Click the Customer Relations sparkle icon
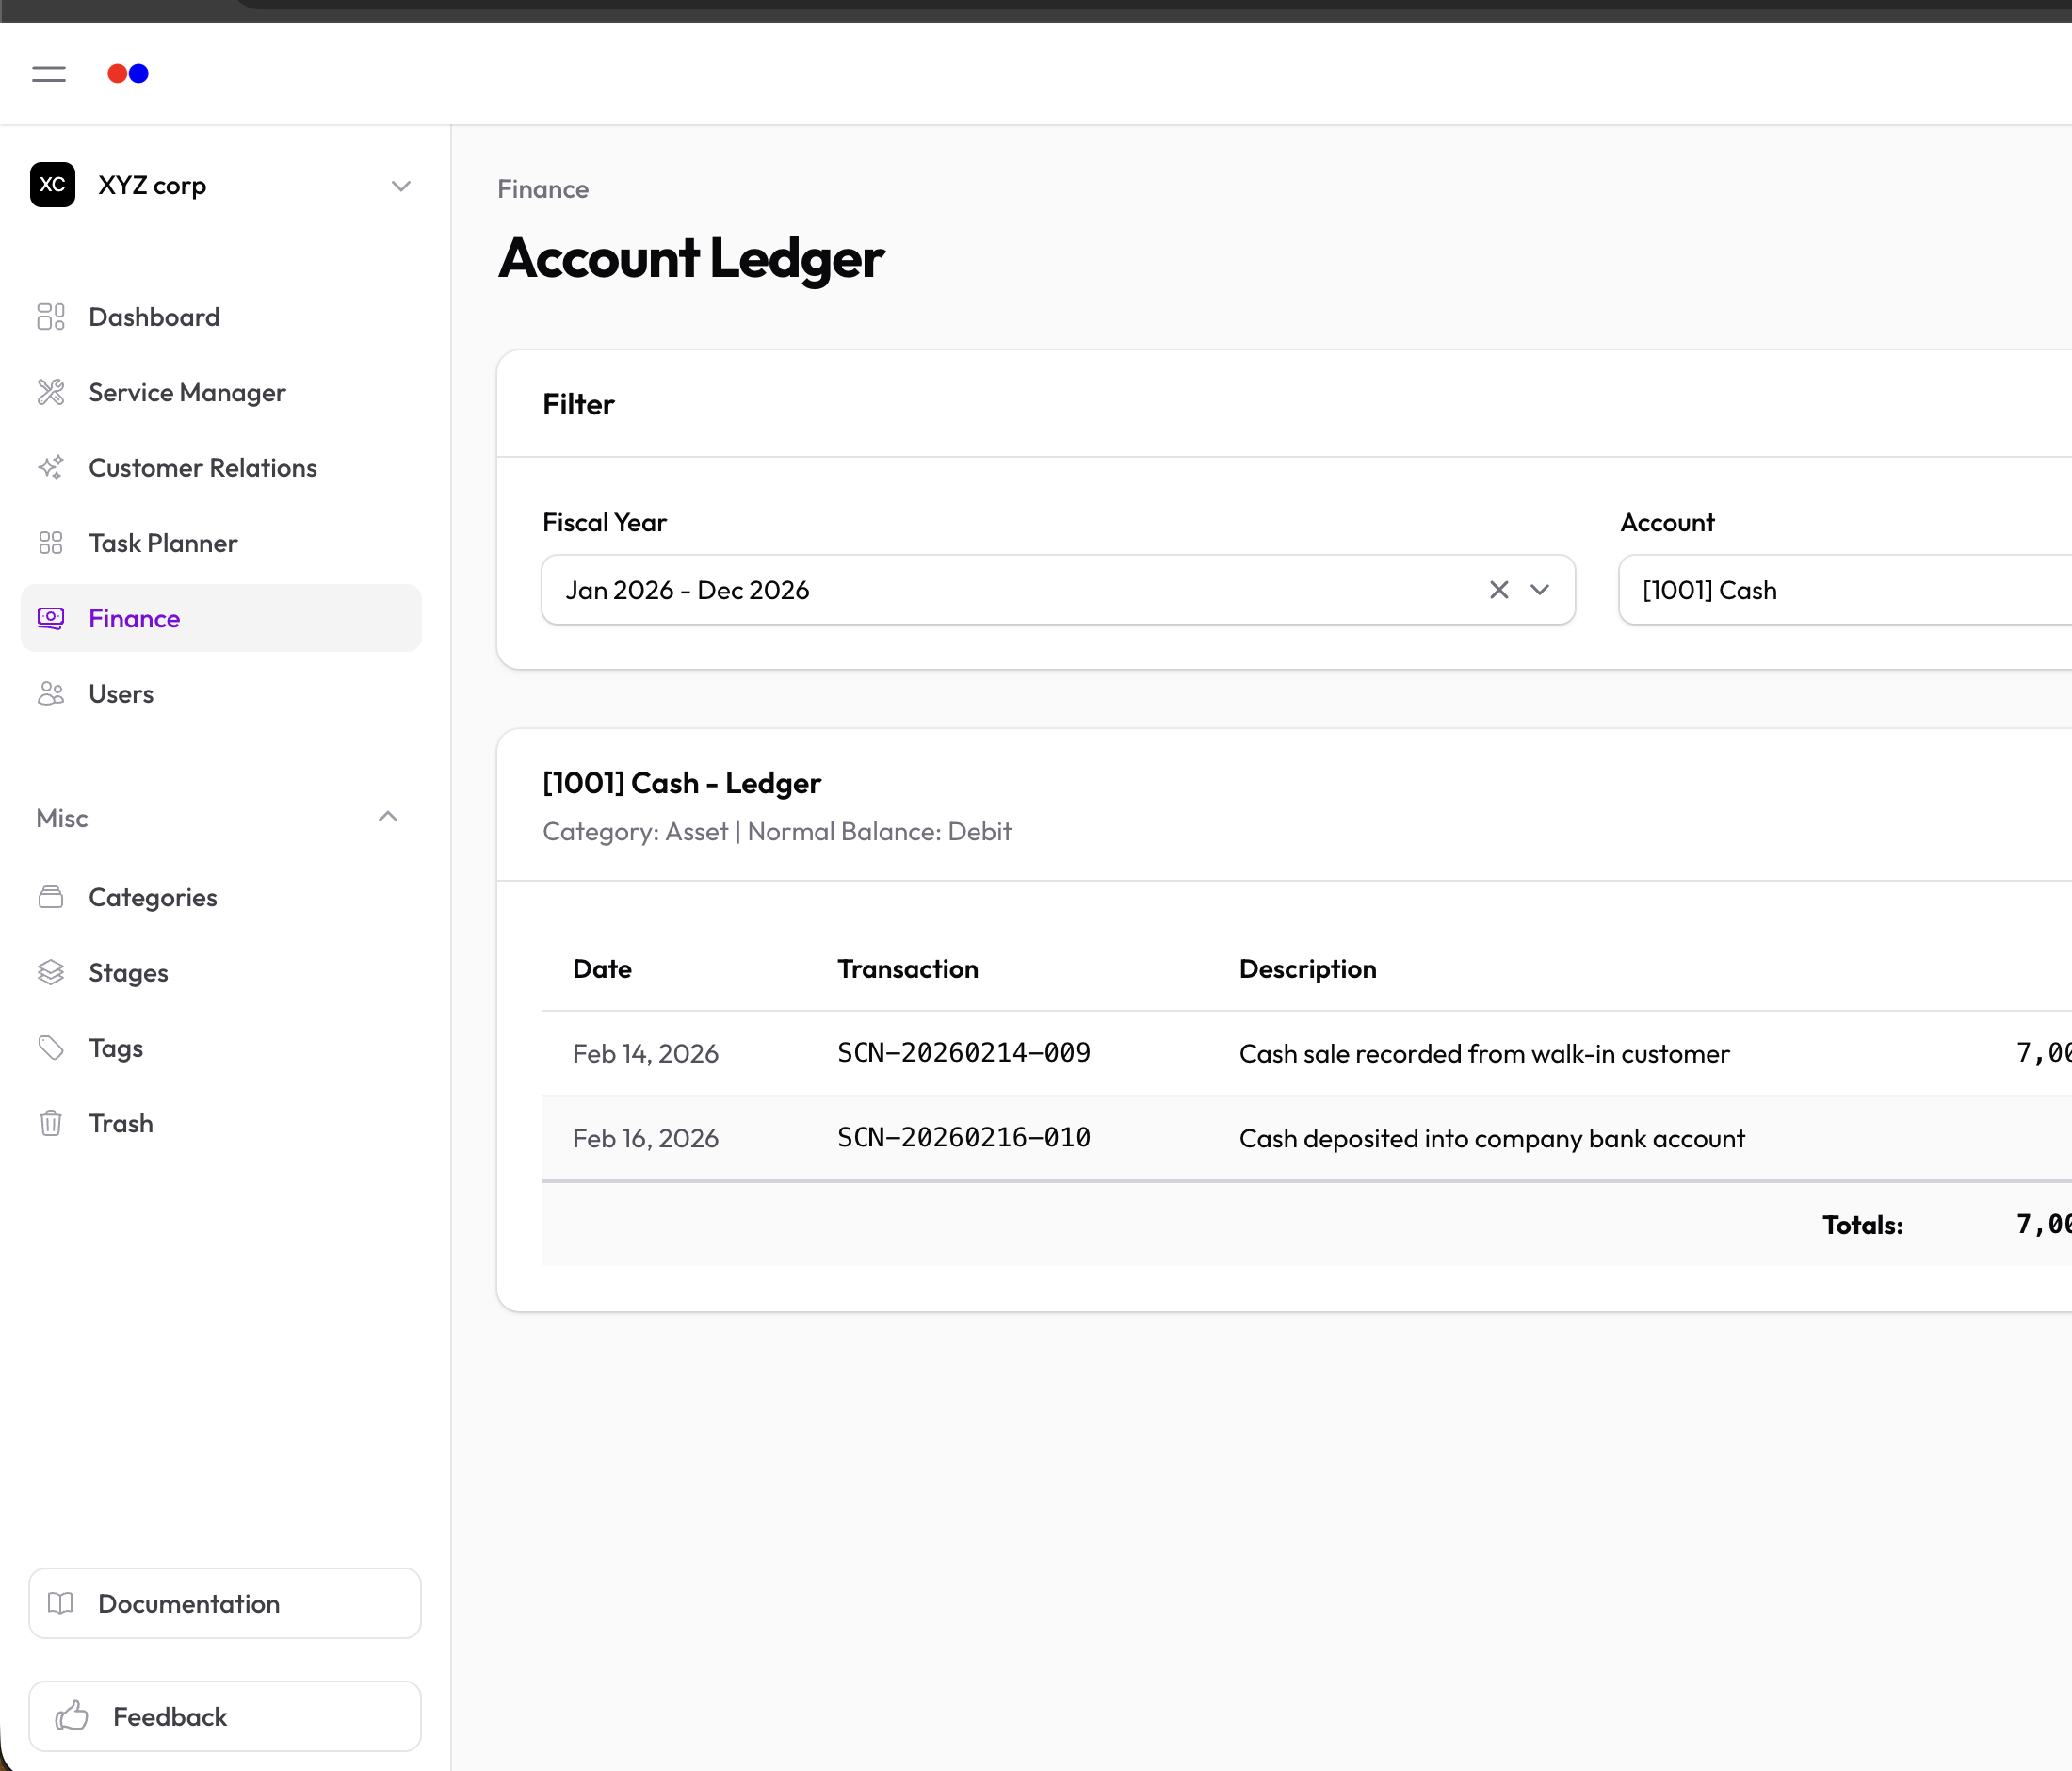This screenshot has width=2072, height=1771. click(x=51, y=467)
